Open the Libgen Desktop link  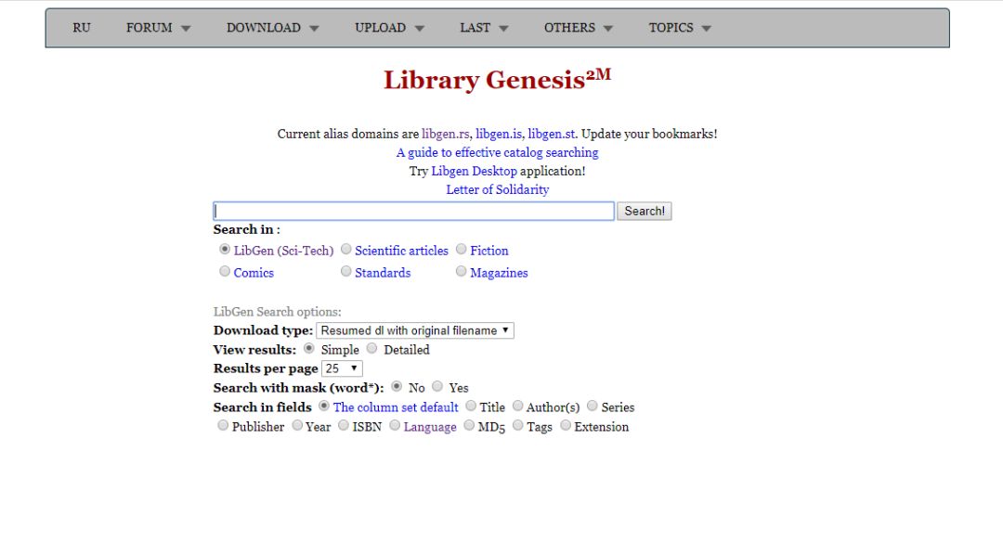(474, 171)
